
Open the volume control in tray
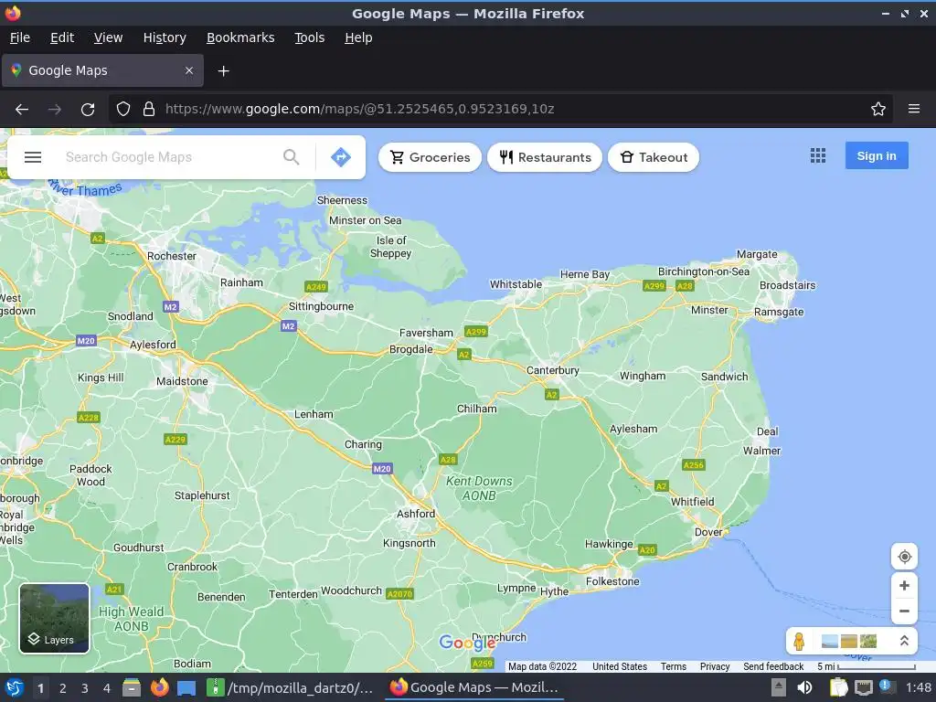(x=804, y=687)
